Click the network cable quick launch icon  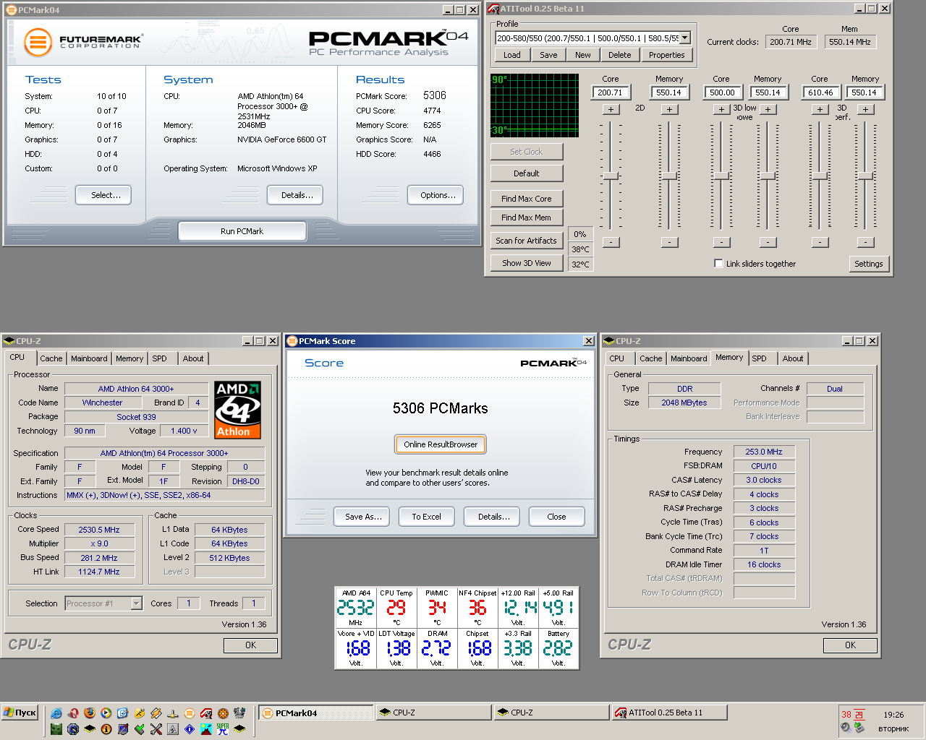tap(172, 713)
